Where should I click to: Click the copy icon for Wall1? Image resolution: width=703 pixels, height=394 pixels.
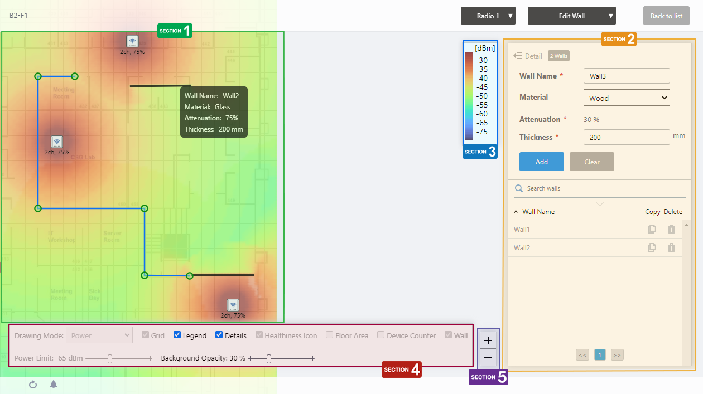pyautogui.click(x=652, y=229)
